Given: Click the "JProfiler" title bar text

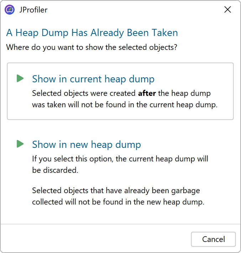Looking at the screenshot, I should coord(33,10).
